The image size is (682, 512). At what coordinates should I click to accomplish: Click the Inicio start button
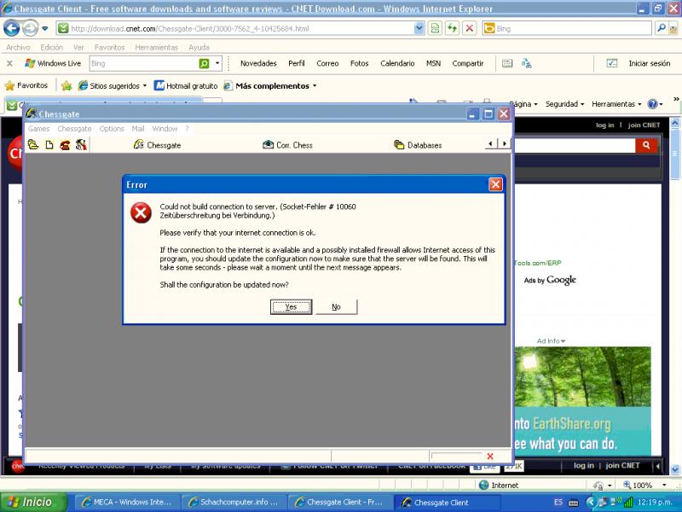click(x=33, y=502)
